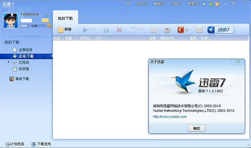The height and width of the screenshot is (148, 251).
Task: Sort by the 速度 column header
Action: tap(193, 38)
